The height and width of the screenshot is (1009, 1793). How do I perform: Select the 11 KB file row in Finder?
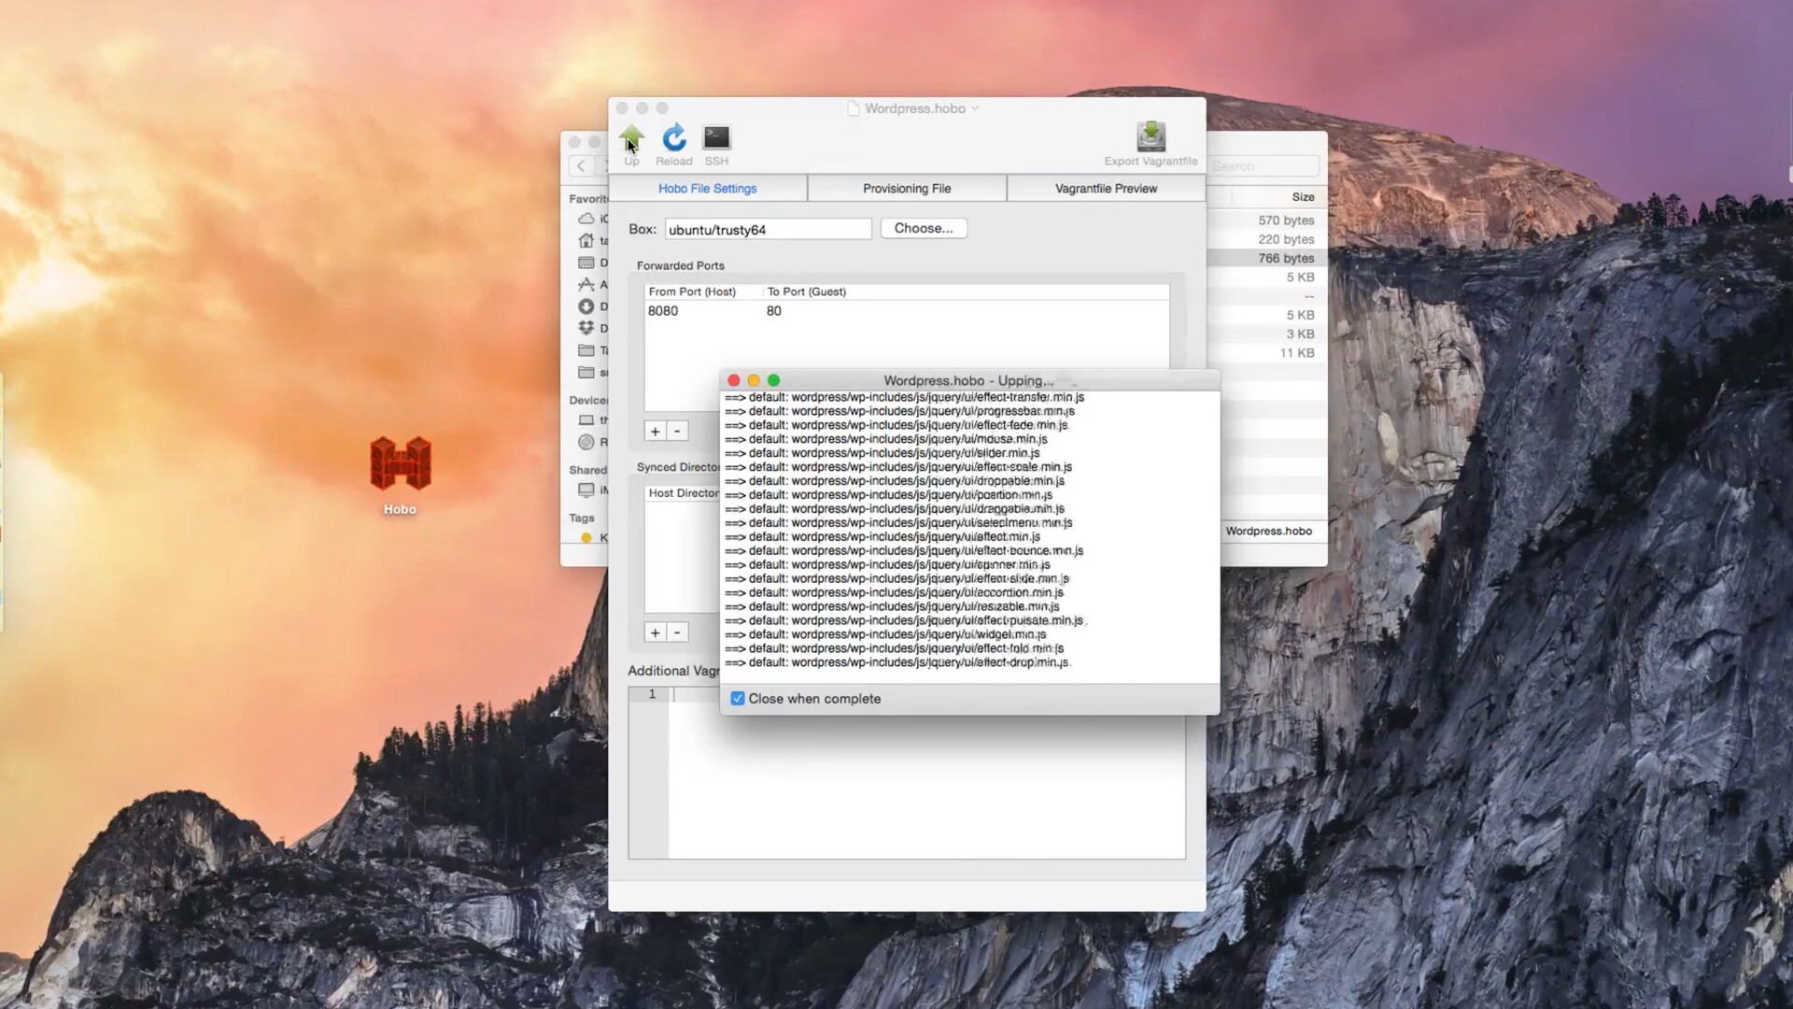pyautogui.click(x=1266, y=353)
